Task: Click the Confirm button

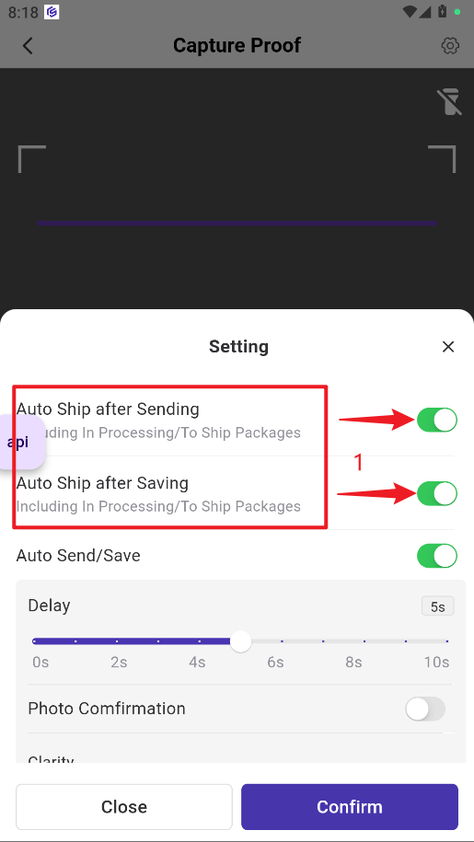Action: click(350, 806)
